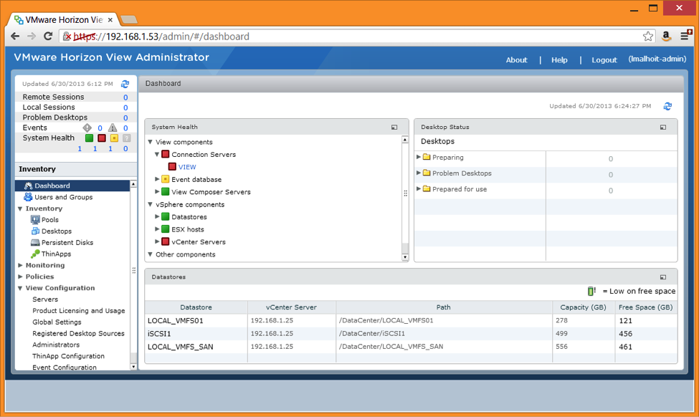
Task: Open the VIEW connection server link
Action: coord(187,167)
